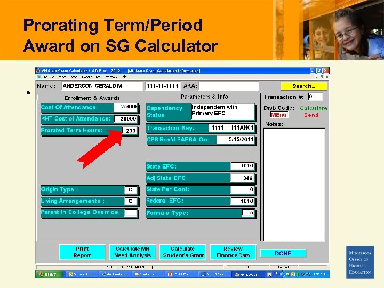Click the Parent in College Override field
Image resolution: width=384 pixels, height=288 pixels.
[x=131, y=212]
